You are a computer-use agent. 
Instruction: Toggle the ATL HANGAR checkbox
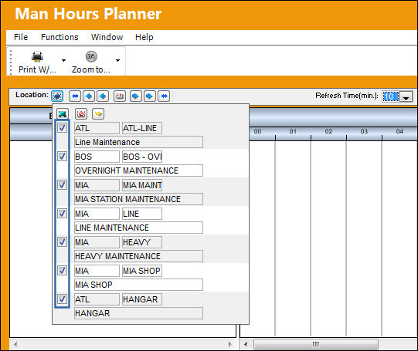[x=62, y=299]
